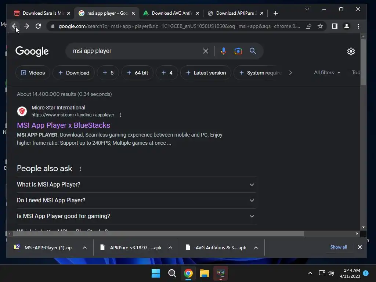Add the '4' filter chip
Viewport: 376px width, 282px height.
(167, 73)
